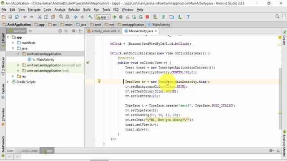Click the Undo arrow icon
Viewport: 287px width, 161px height.
(x=25, y=17)
